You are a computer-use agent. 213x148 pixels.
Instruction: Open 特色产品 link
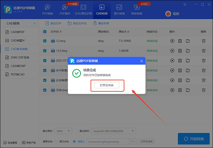pos(29,143)
